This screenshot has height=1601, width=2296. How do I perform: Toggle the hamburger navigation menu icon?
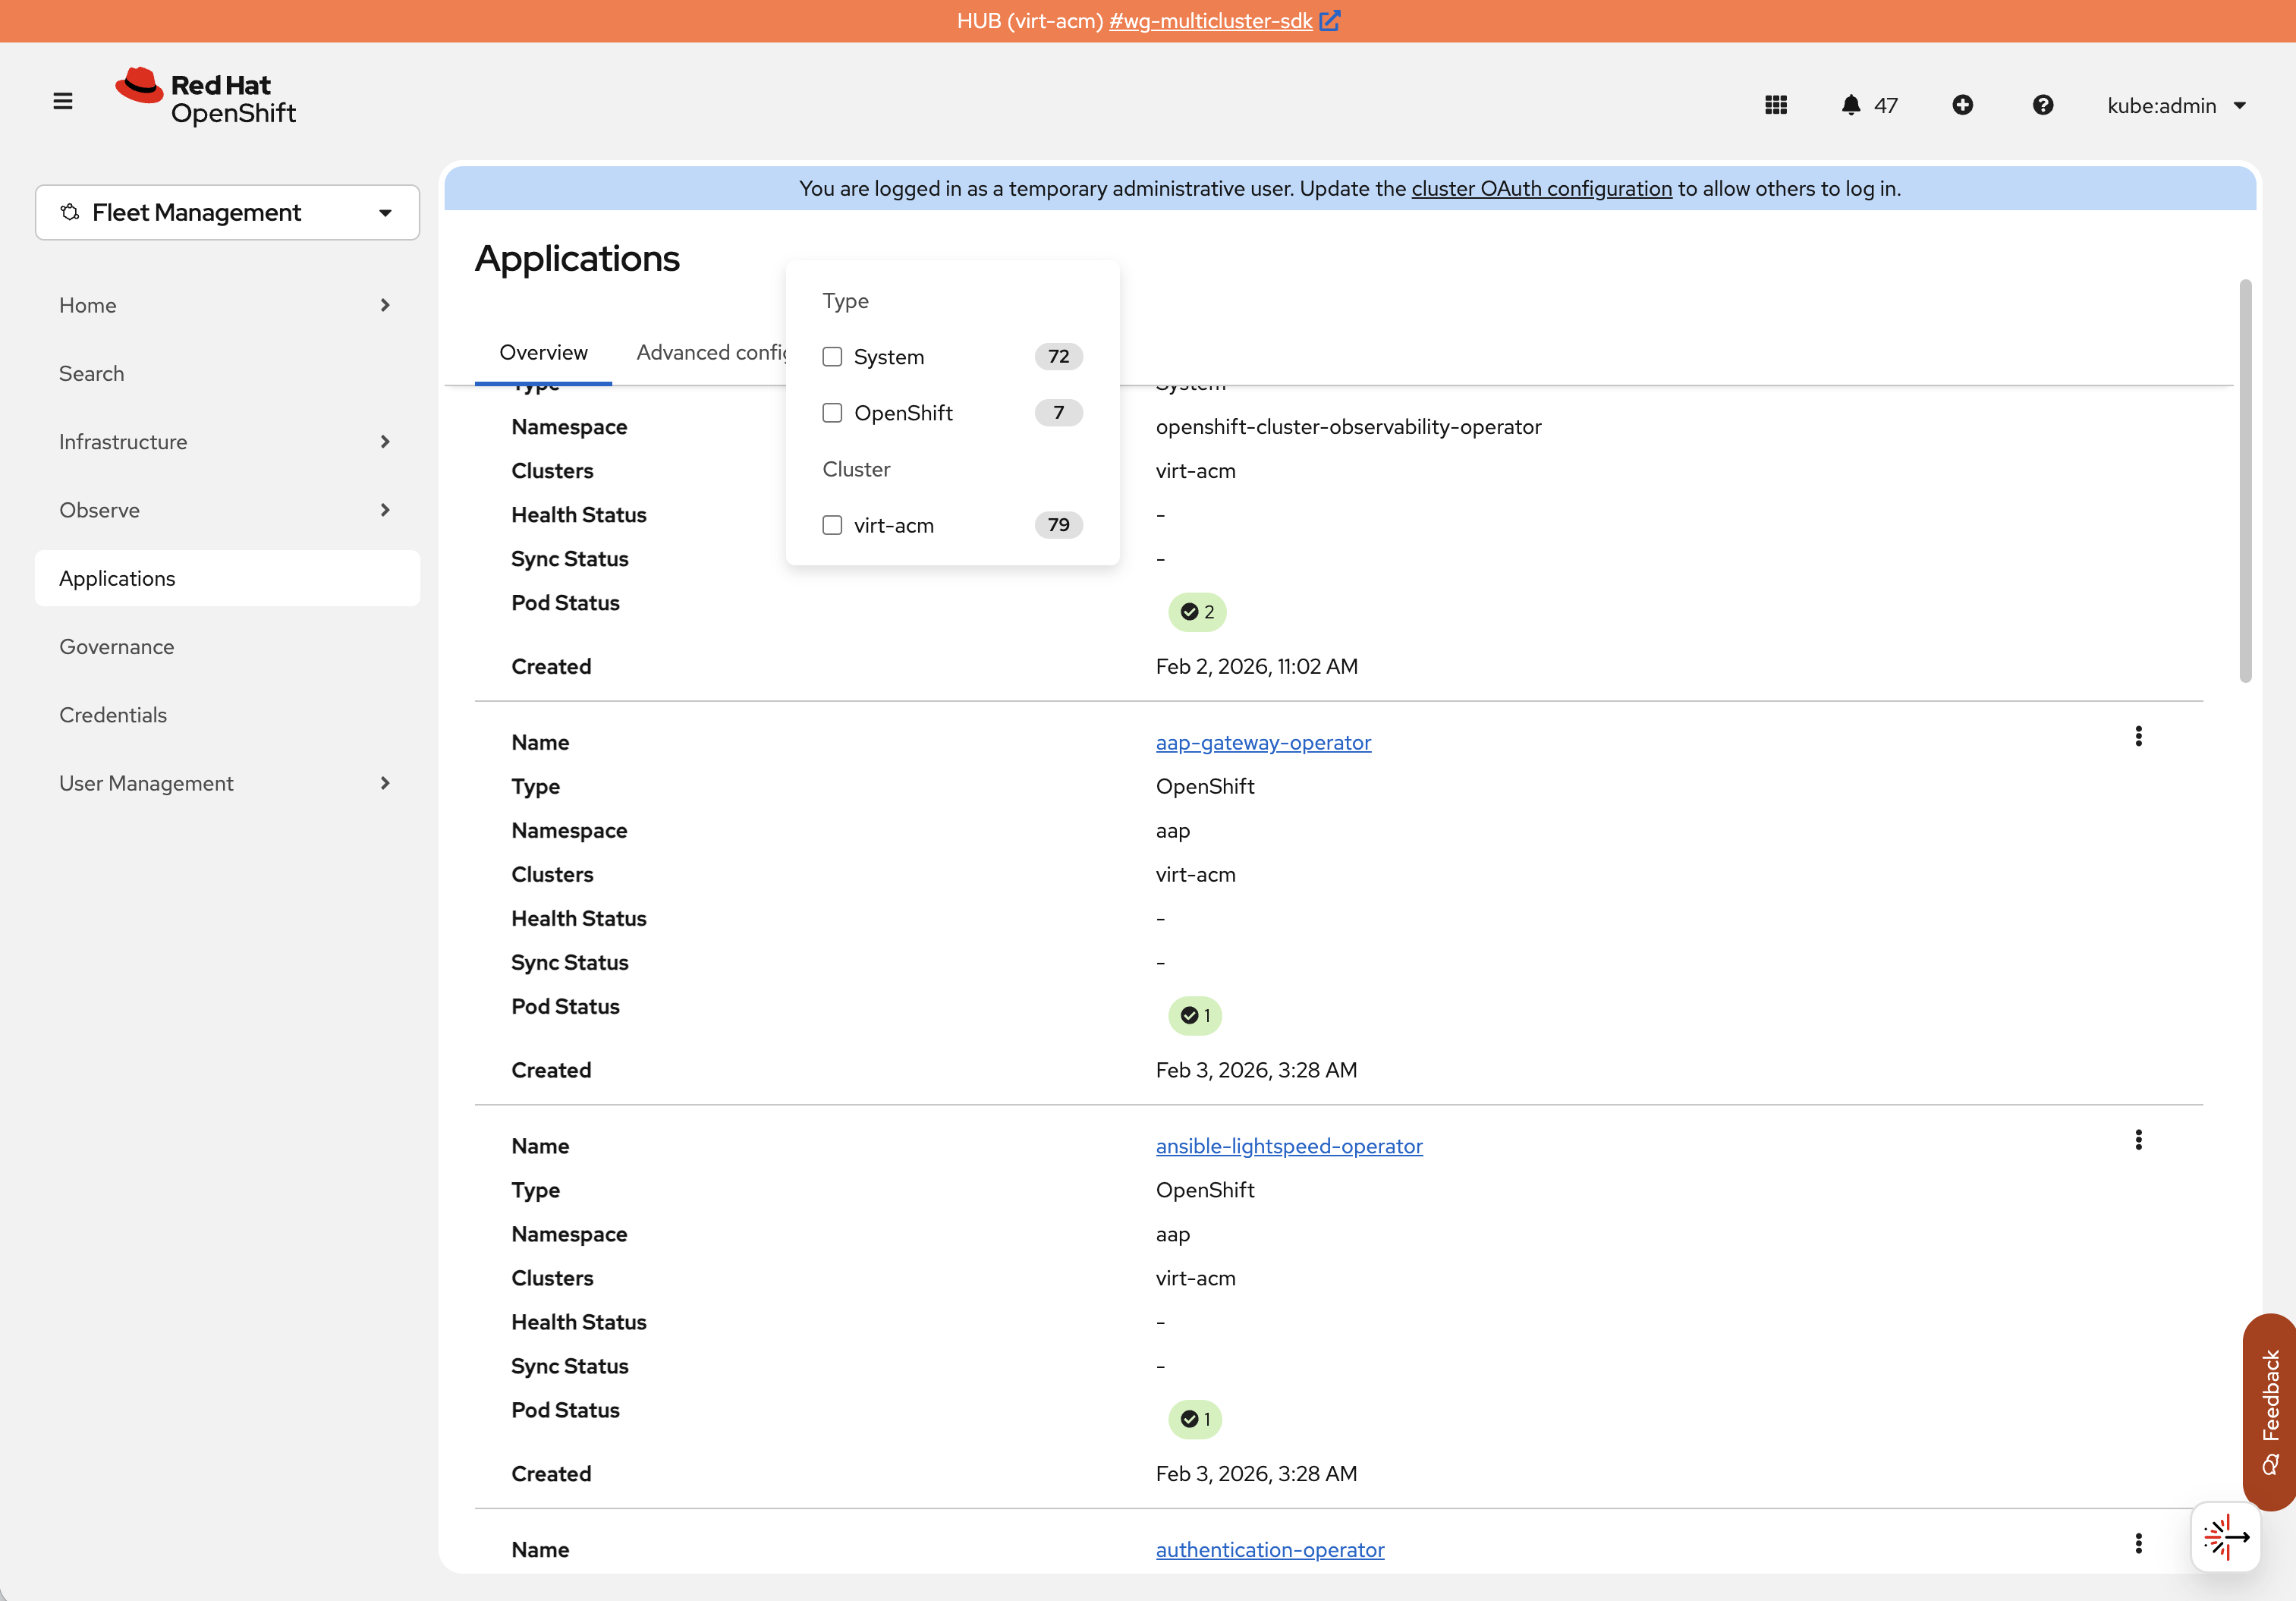(63, 101)
